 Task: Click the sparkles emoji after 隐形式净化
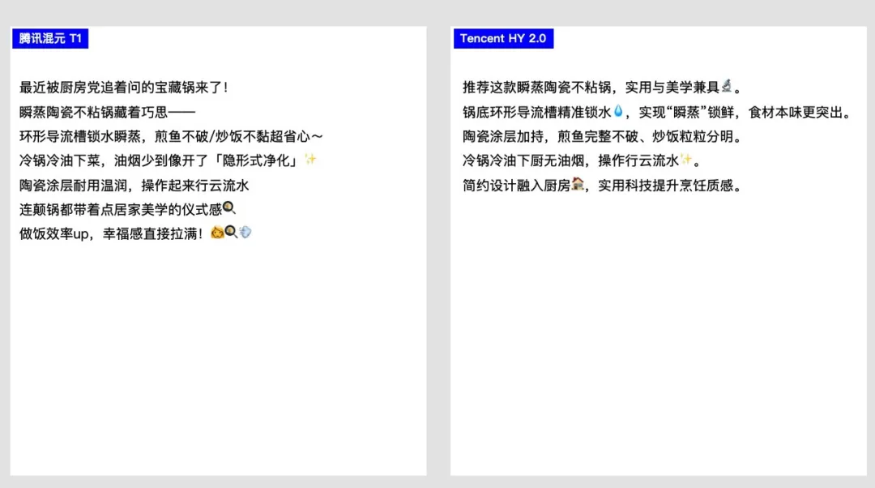point(310,161)
